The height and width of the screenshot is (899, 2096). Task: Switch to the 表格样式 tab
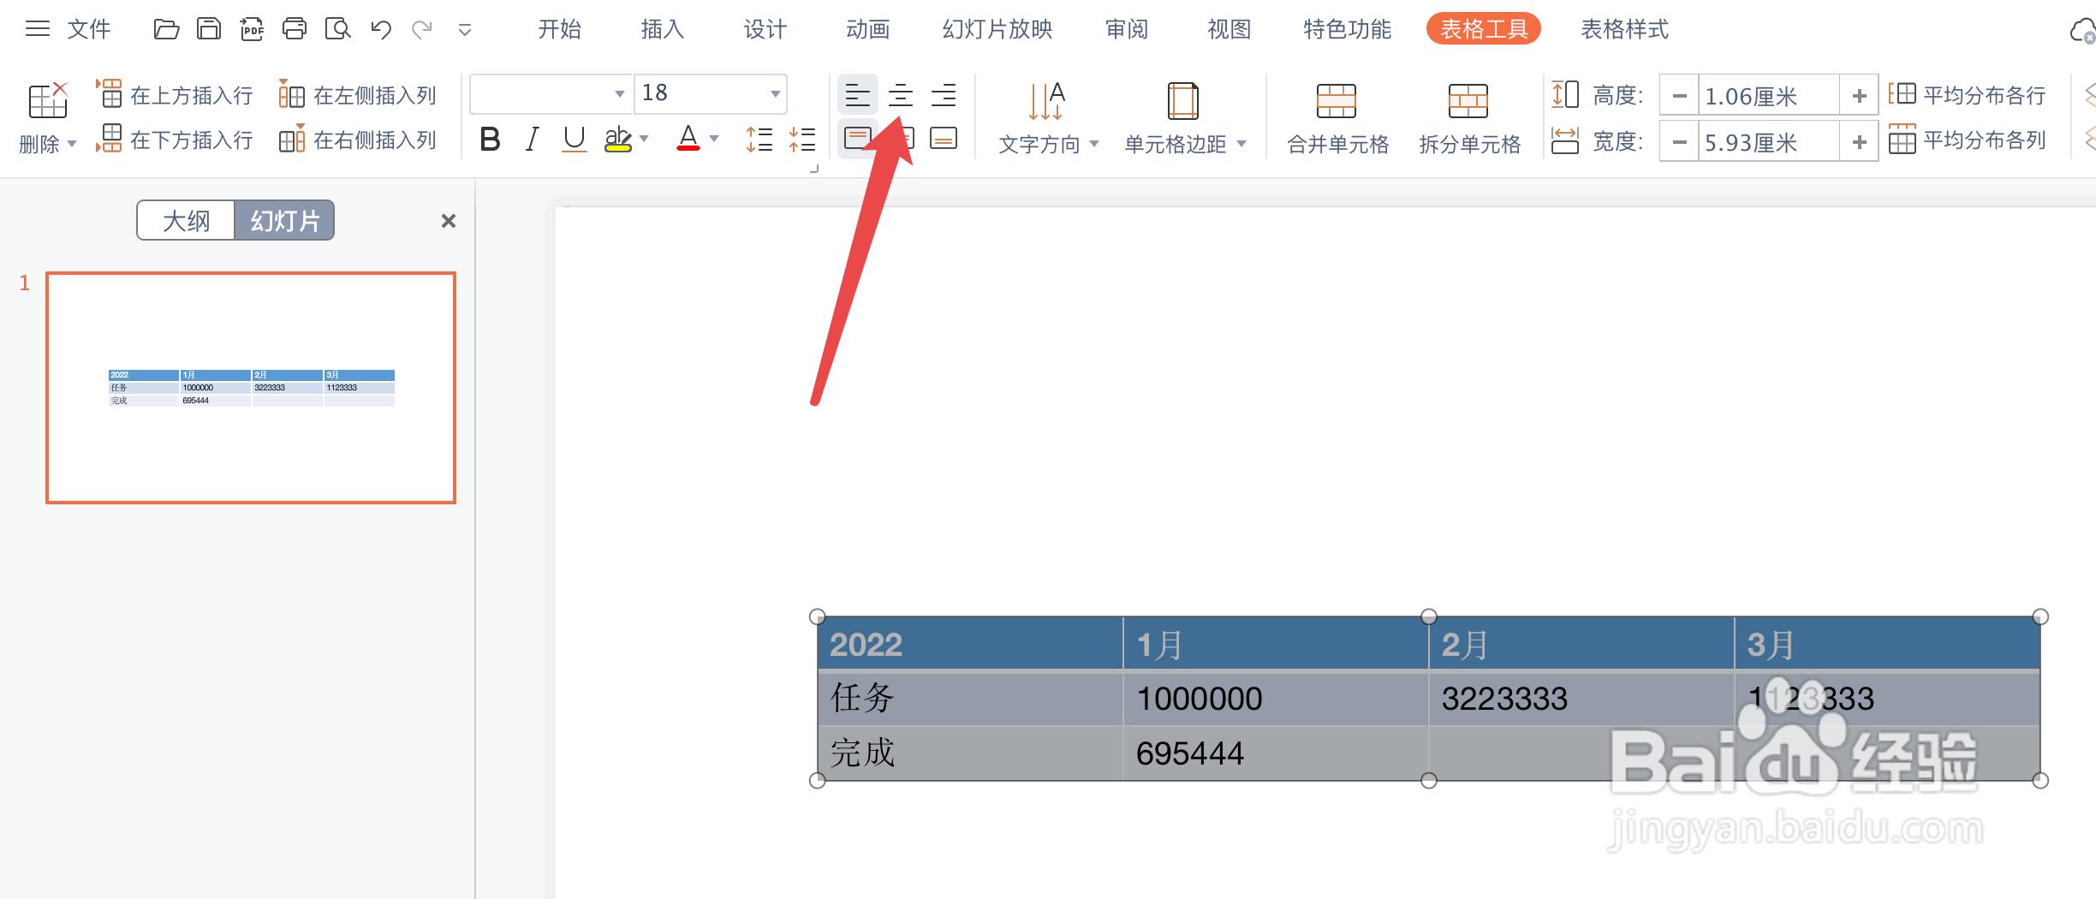pyautogui.click(x=1625, y=29)
